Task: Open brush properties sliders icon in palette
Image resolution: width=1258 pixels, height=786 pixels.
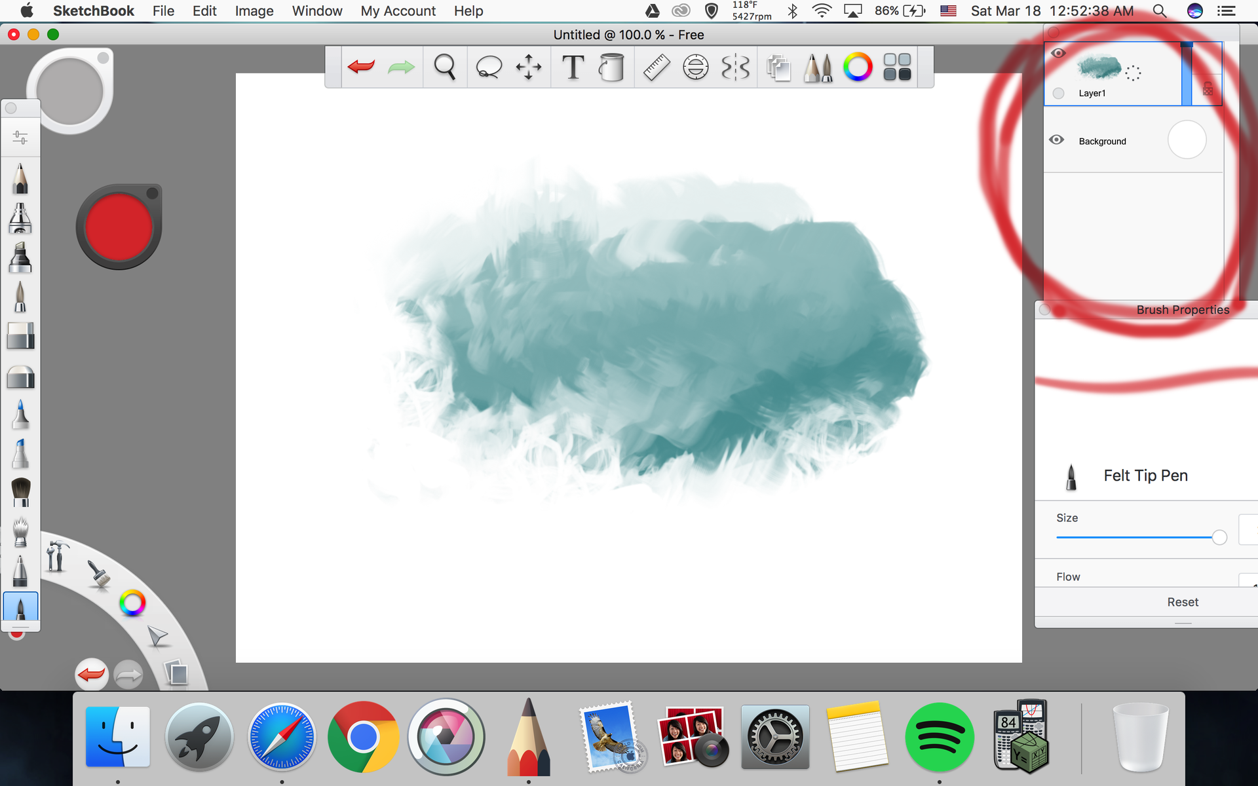Action: tap(20, 138)
